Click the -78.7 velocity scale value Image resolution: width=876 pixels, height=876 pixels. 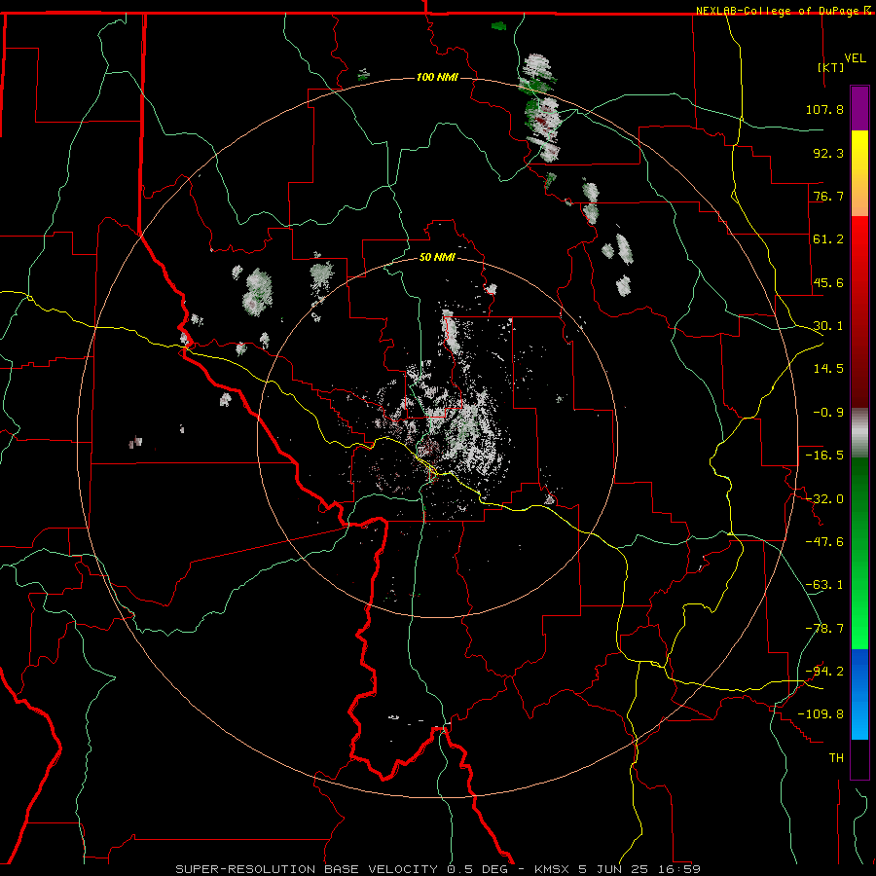click(824, 629)
